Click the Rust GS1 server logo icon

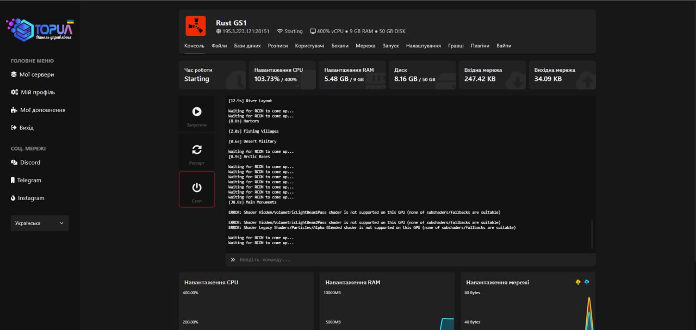click(196, 26)
